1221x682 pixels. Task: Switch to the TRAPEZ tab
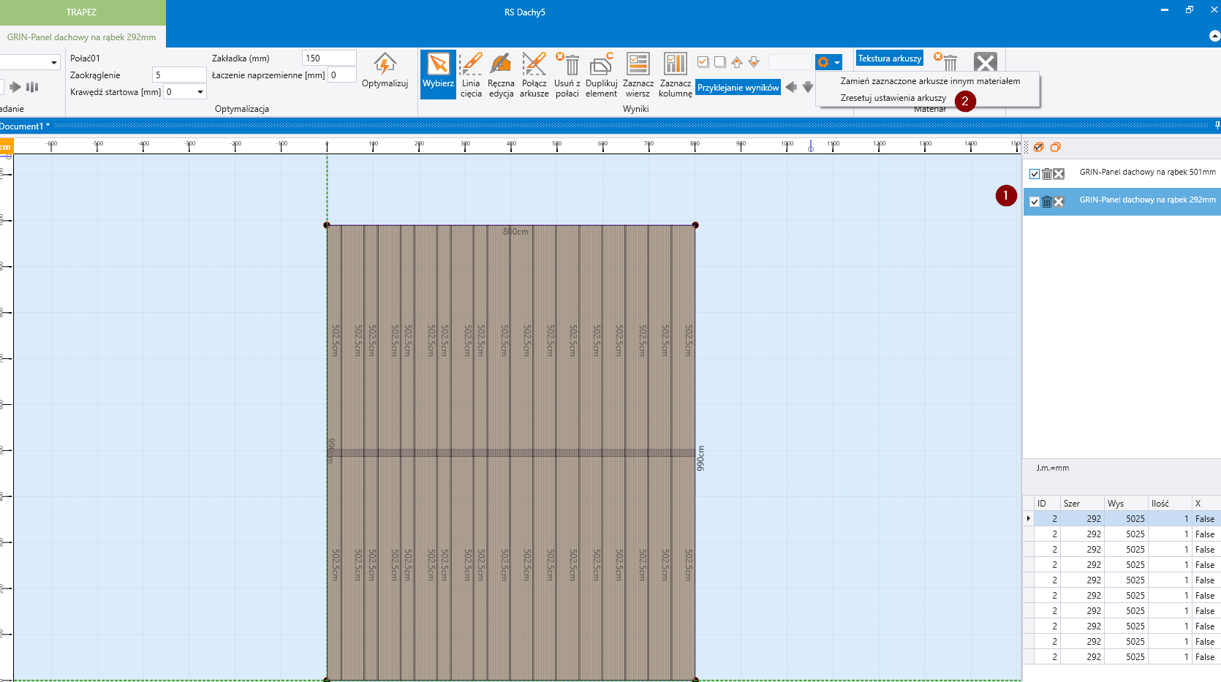[82, 12]
